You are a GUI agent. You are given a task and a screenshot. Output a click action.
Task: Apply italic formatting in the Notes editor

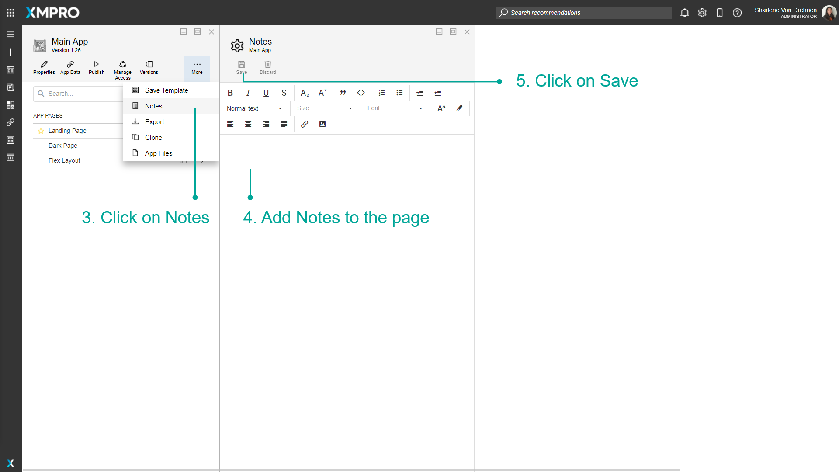[248, 93]
